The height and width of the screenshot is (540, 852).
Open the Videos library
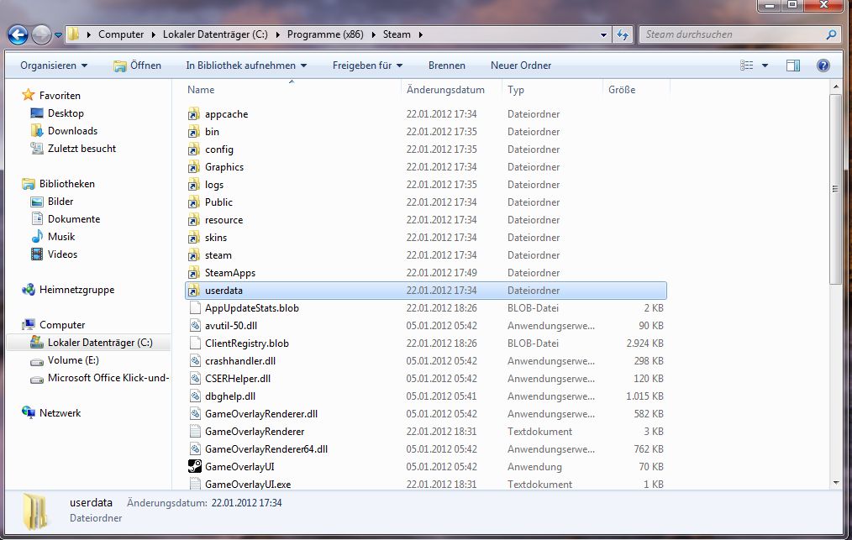click(62, 254)
